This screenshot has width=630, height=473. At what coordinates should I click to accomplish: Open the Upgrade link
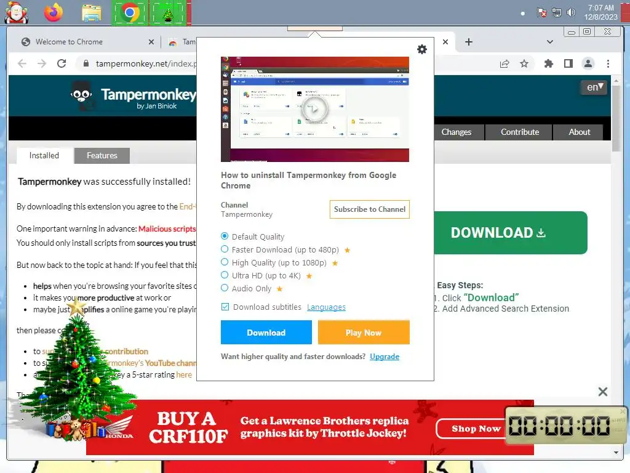tap(385, 357)
